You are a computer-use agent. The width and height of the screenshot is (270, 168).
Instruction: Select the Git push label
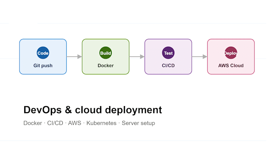coord(43,66)
